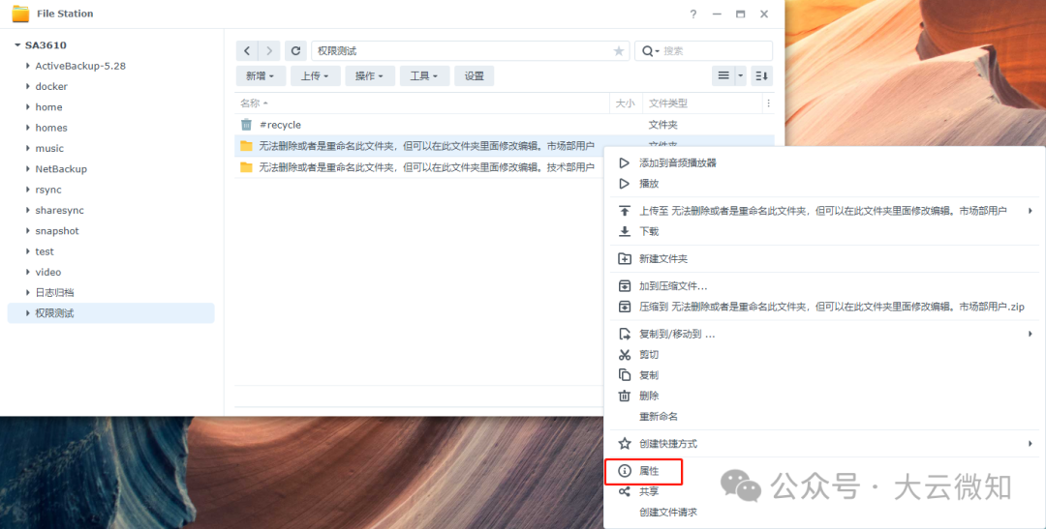Open the sort order icon

[762, 76]
